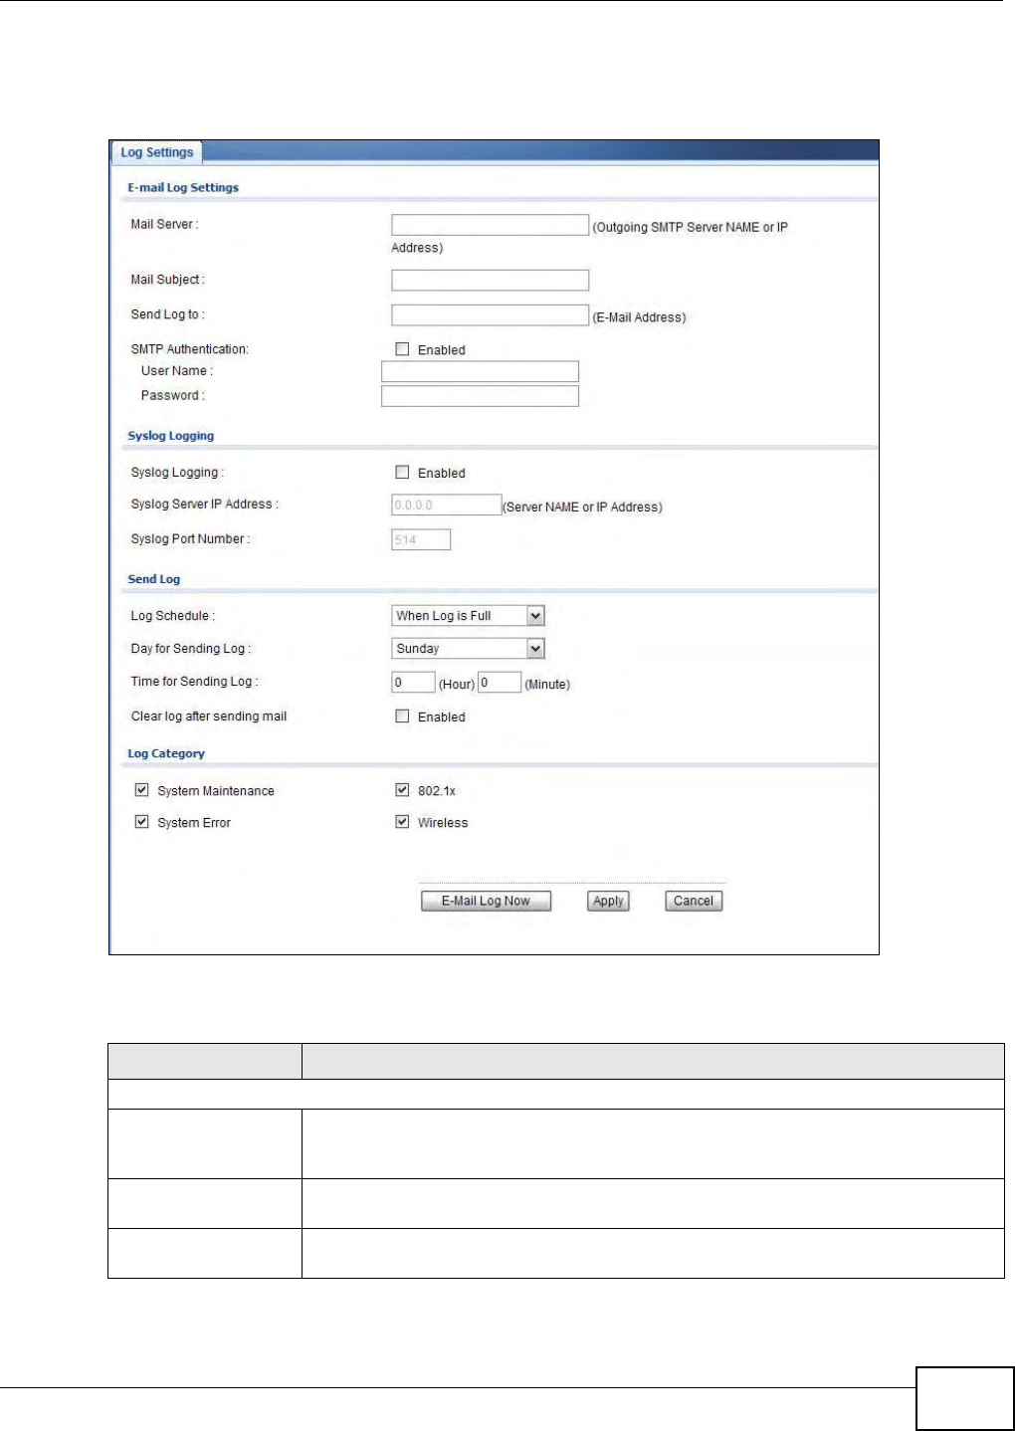This screenshot has width=1015, height=1431.
Task: Click the Apply button
Action: [608, 901]
